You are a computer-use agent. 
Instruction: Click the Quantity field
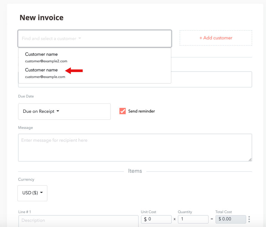tap(193, 219)
